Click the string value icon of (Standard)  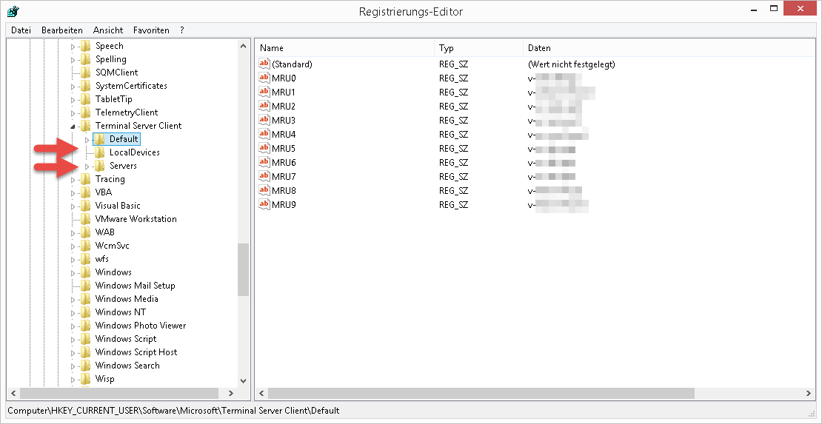pos(264,64)
